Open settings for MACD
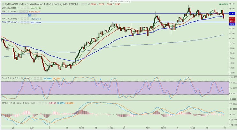The width and height of the screenshot is (237, 130). pyautogui.click(x=43, y=103)
